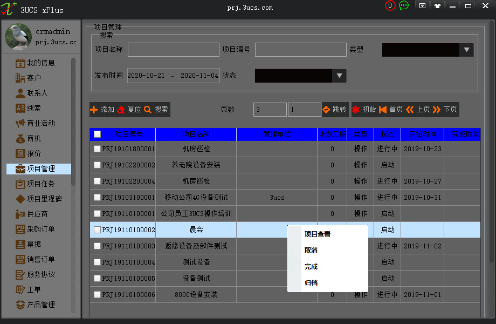Image resolution: width=496 pixels, height=324 pixels.
Task: Select 项目里程碑 diamond item
Action: coord(39,199)
